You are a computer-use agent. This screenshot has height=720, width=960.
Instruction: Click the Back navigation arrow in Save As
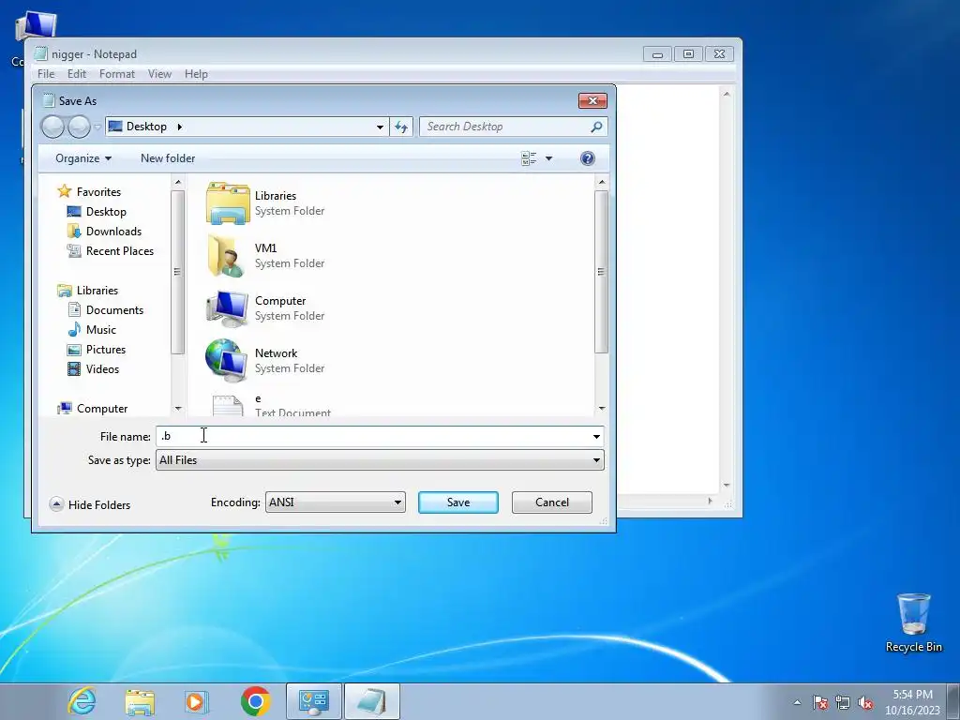[x=52, y=127]
